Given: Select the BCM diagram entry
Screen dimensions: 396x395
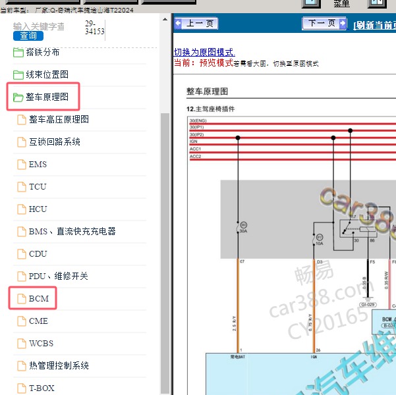Looking at the screenshot, I should click(39, 298).
